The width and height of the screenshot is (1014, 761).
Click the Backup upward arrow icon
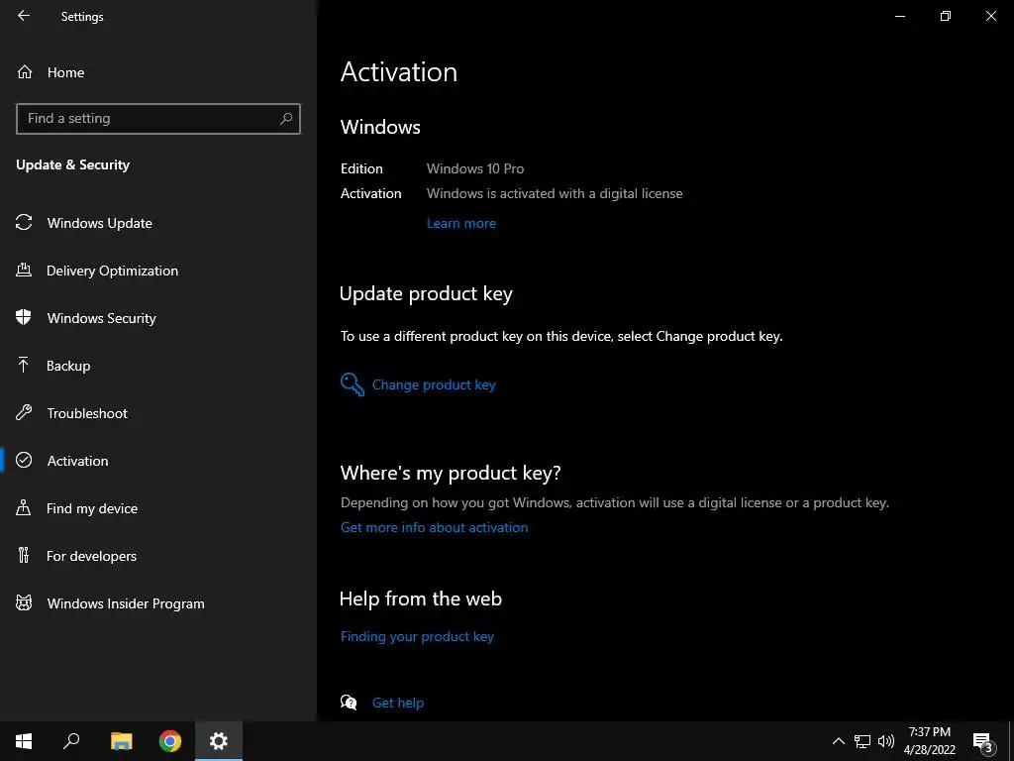[x=24, y=365]
